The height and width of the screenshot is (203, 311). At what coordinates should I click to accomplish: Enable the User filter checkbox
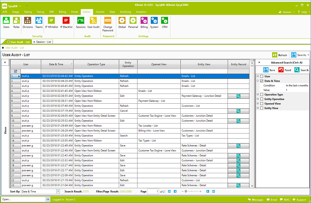click(x=262, y=76)
